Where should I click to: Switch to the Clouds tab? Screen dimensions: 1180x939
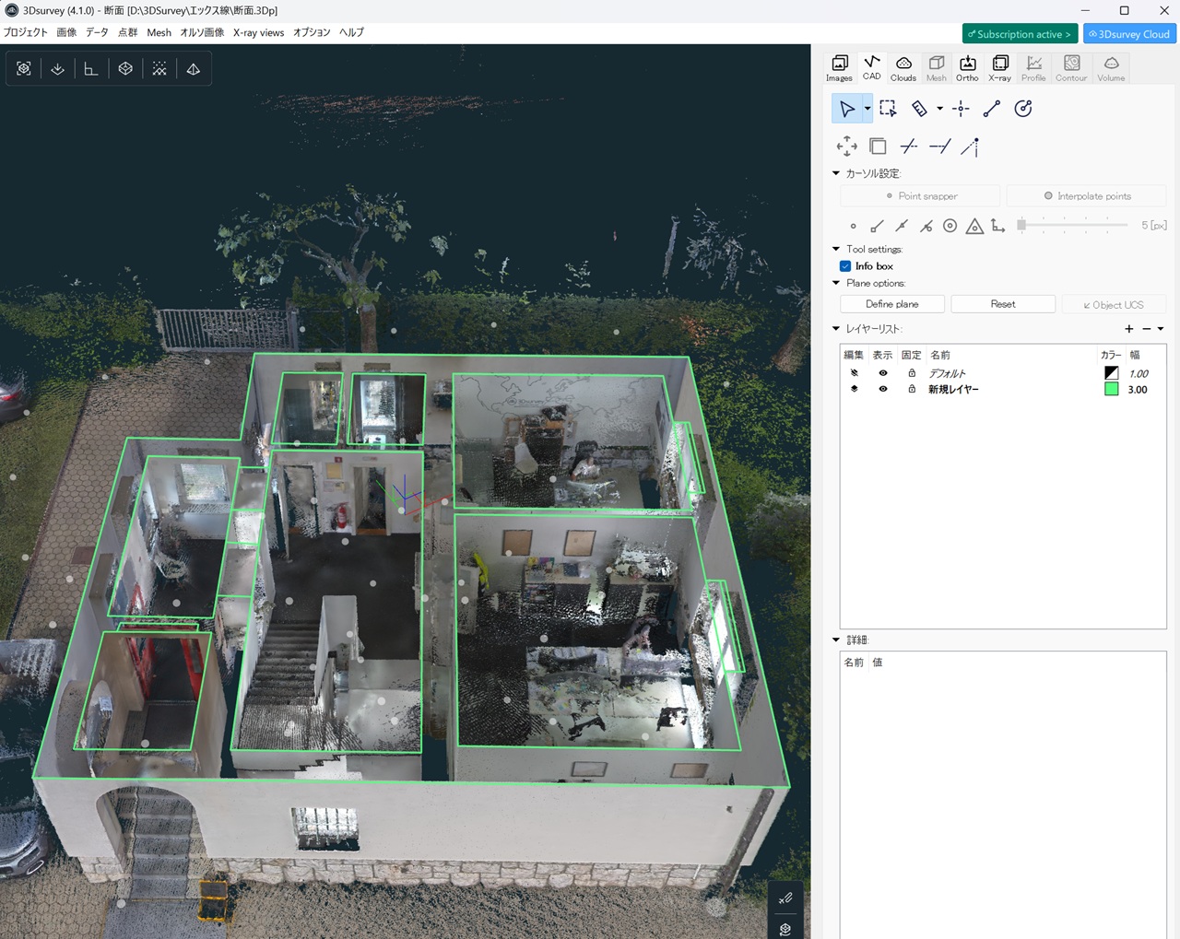(x=903, y=67)
